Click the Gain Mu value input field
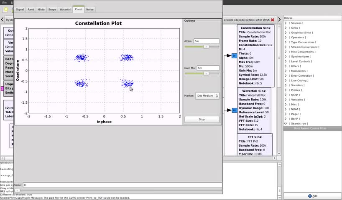 point(208,68)
